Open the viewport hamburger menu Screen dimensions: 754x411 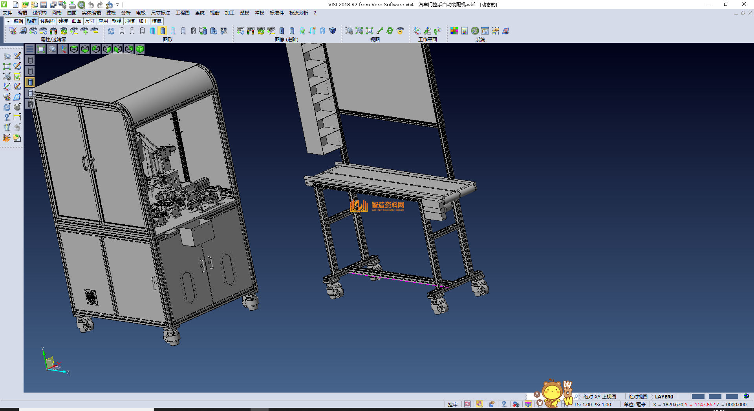click(30, 49)
